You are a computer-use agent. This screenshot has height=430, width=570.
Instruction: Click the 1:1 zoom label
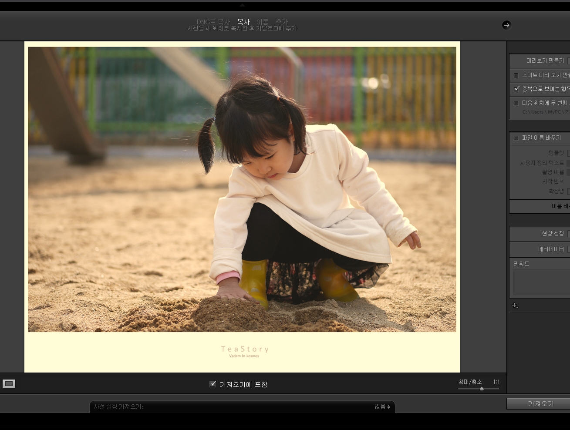(x=496, y=382)
